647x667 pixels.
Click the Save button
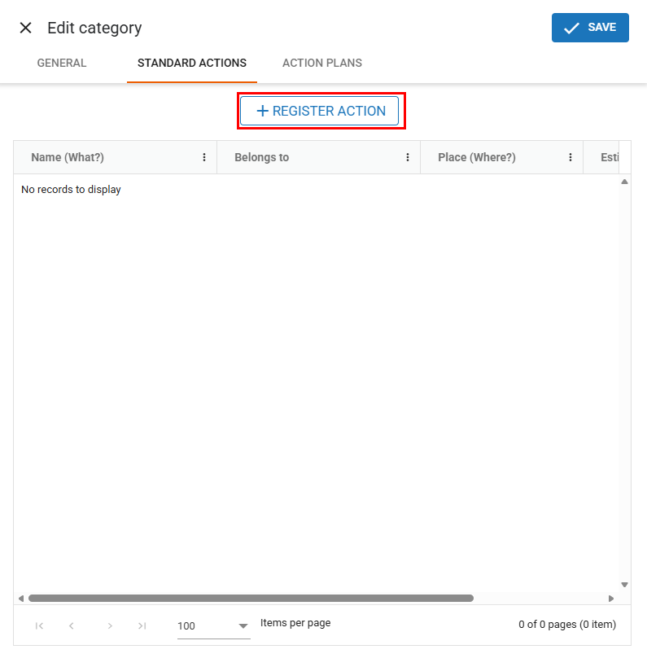coord(590,28)
